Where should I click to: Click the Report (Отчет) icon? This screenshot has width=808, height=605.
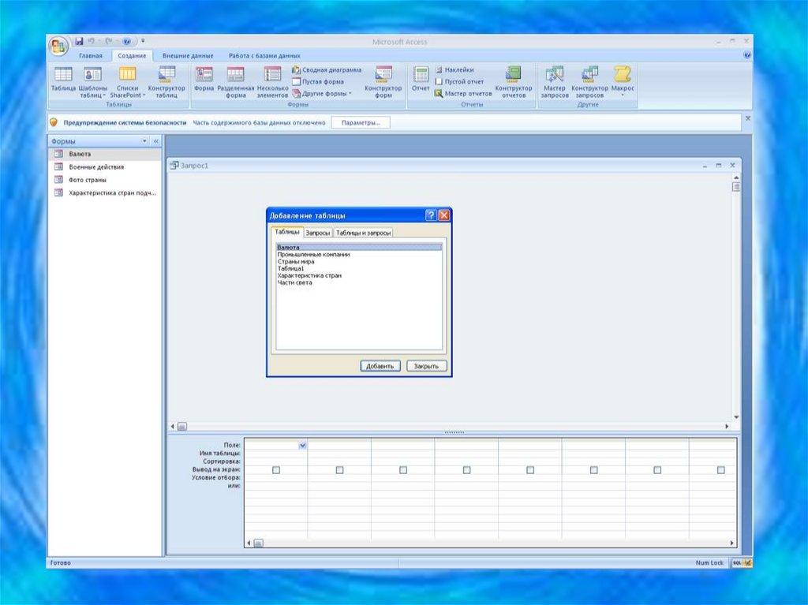(421, 77)
